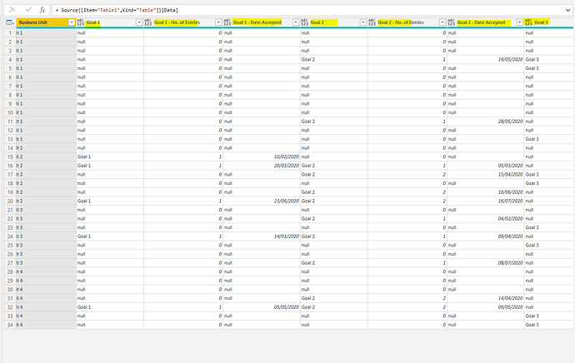
Task: Select row number 15
Action: [x=10, y=157]
